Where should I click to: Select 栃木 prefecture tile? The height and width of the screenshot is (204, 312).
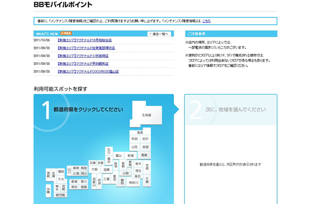tap(138, 164)
